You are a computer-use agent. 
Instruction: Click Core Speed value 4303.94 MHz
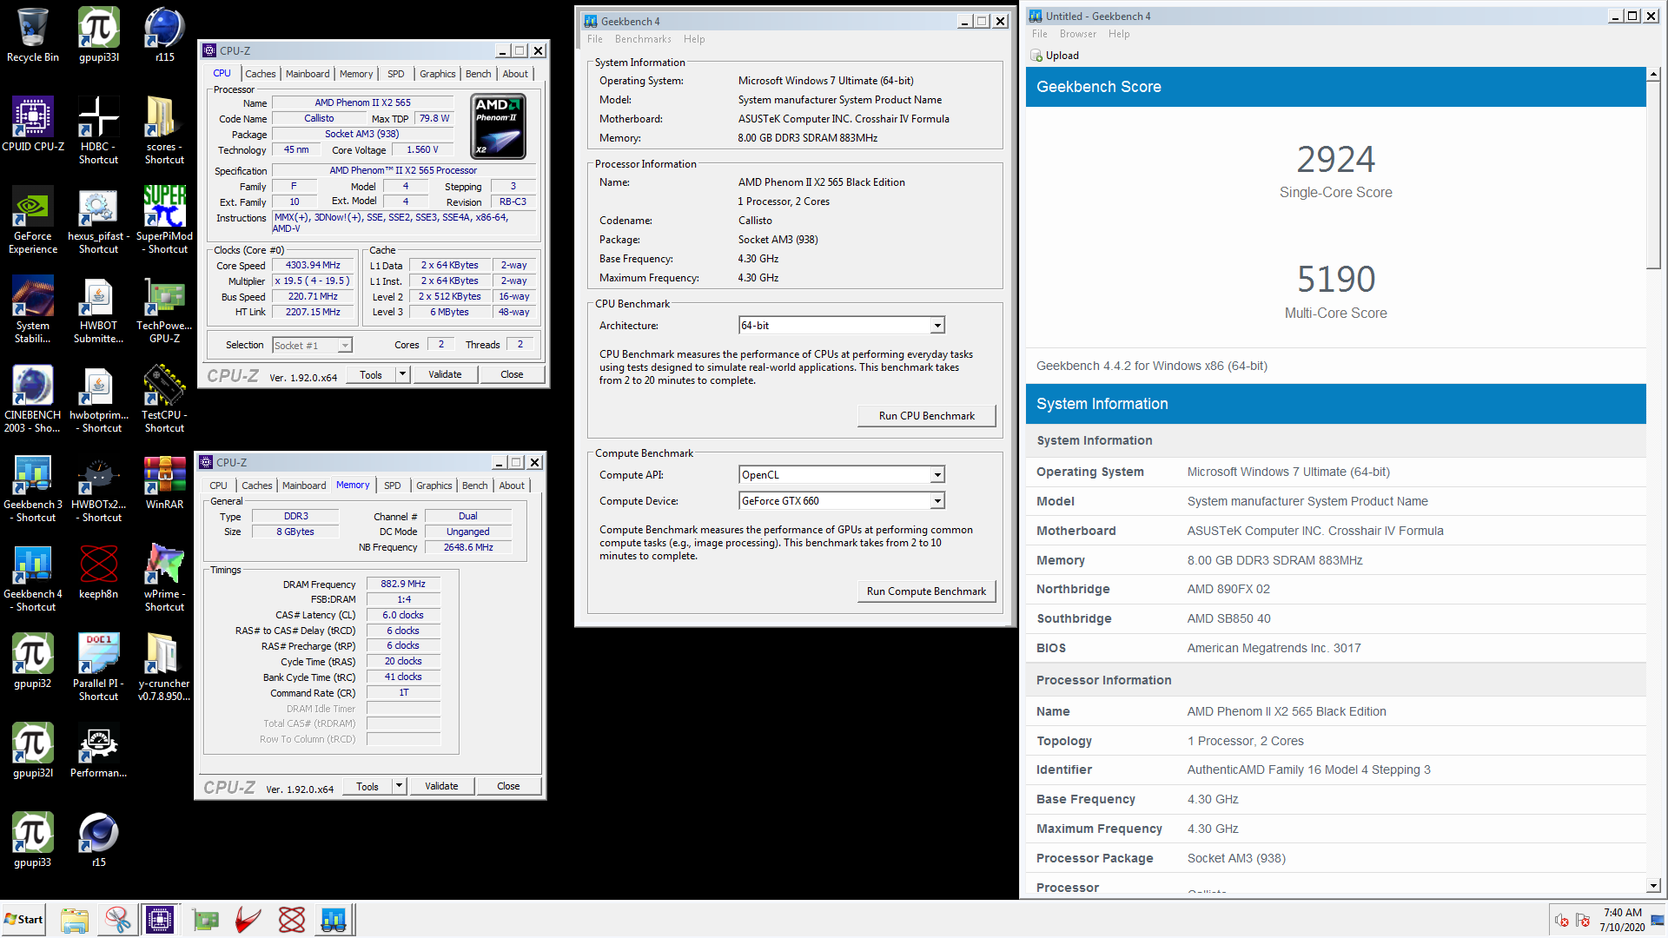click(x=313, y=265)
